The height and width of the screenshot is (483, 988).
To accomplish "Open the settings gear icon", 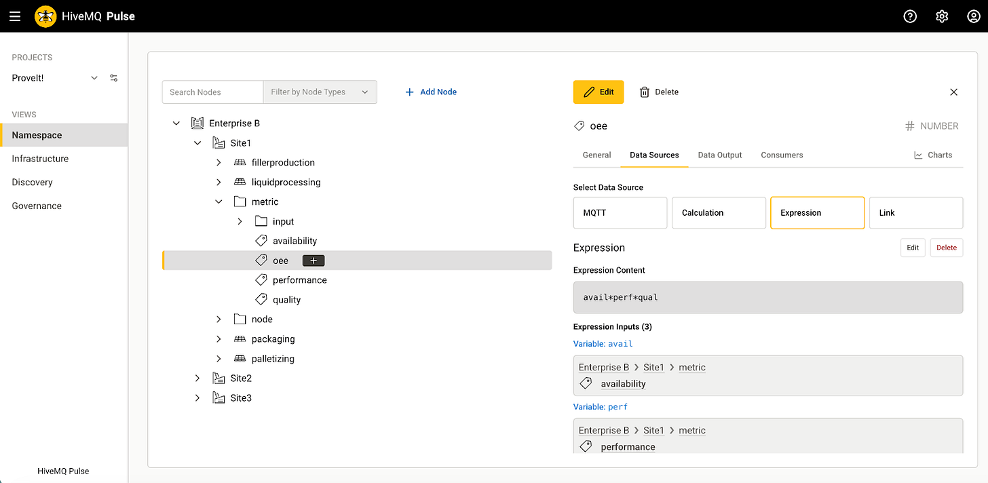I will click(x=942, y=16).
